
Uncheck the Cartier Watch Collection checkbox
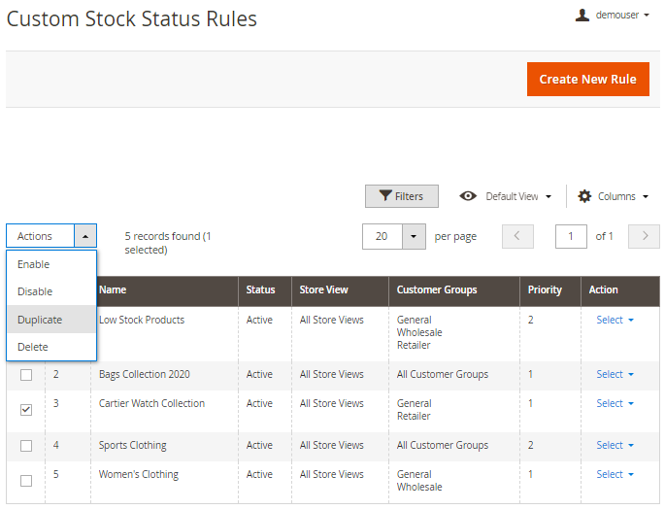click(26, 410)
